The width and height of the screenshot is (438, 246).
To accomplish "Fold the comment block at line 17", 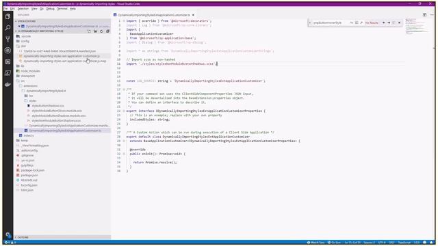I will click(x=124, y=90).
